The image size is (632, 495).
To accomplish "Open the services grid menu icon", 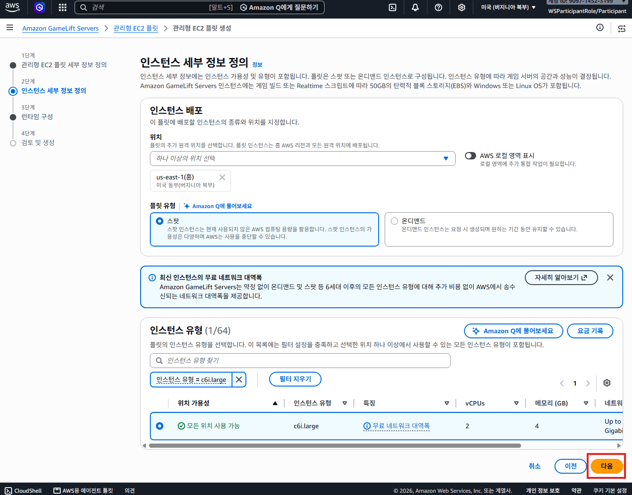I will 63,7.
